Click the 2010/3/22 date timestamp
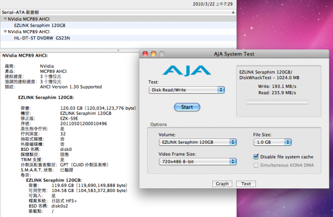Screen dimensions: 333x217 click(213, 4)
